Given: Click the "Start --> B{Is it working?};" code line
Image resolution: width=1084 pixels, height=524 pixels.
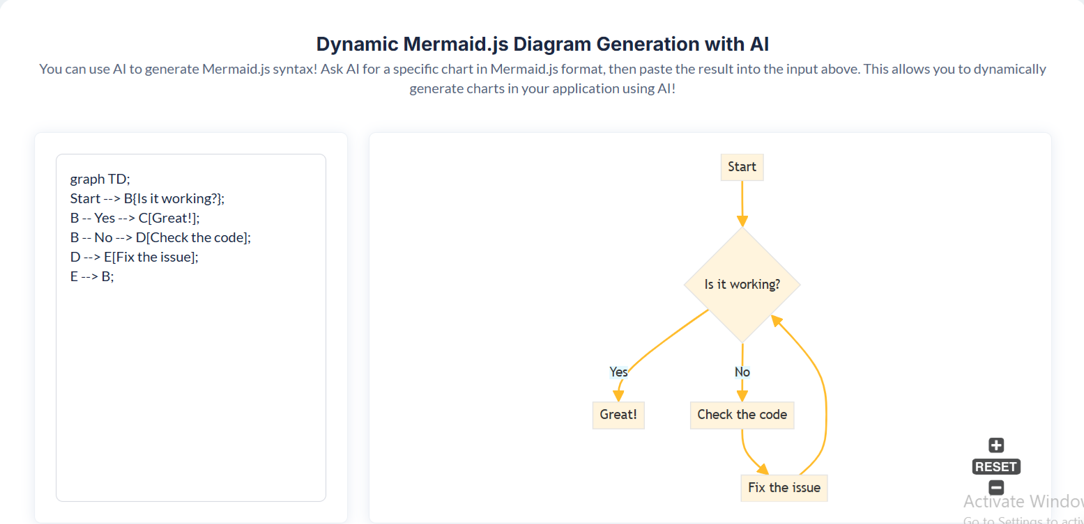Looking at the screenshot, I should (147, 198).
